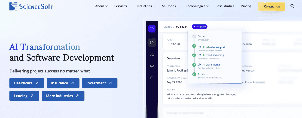The image size is (302, 118).
Task: Open the ScienceSoft logo homepage link
Action: 31,6
